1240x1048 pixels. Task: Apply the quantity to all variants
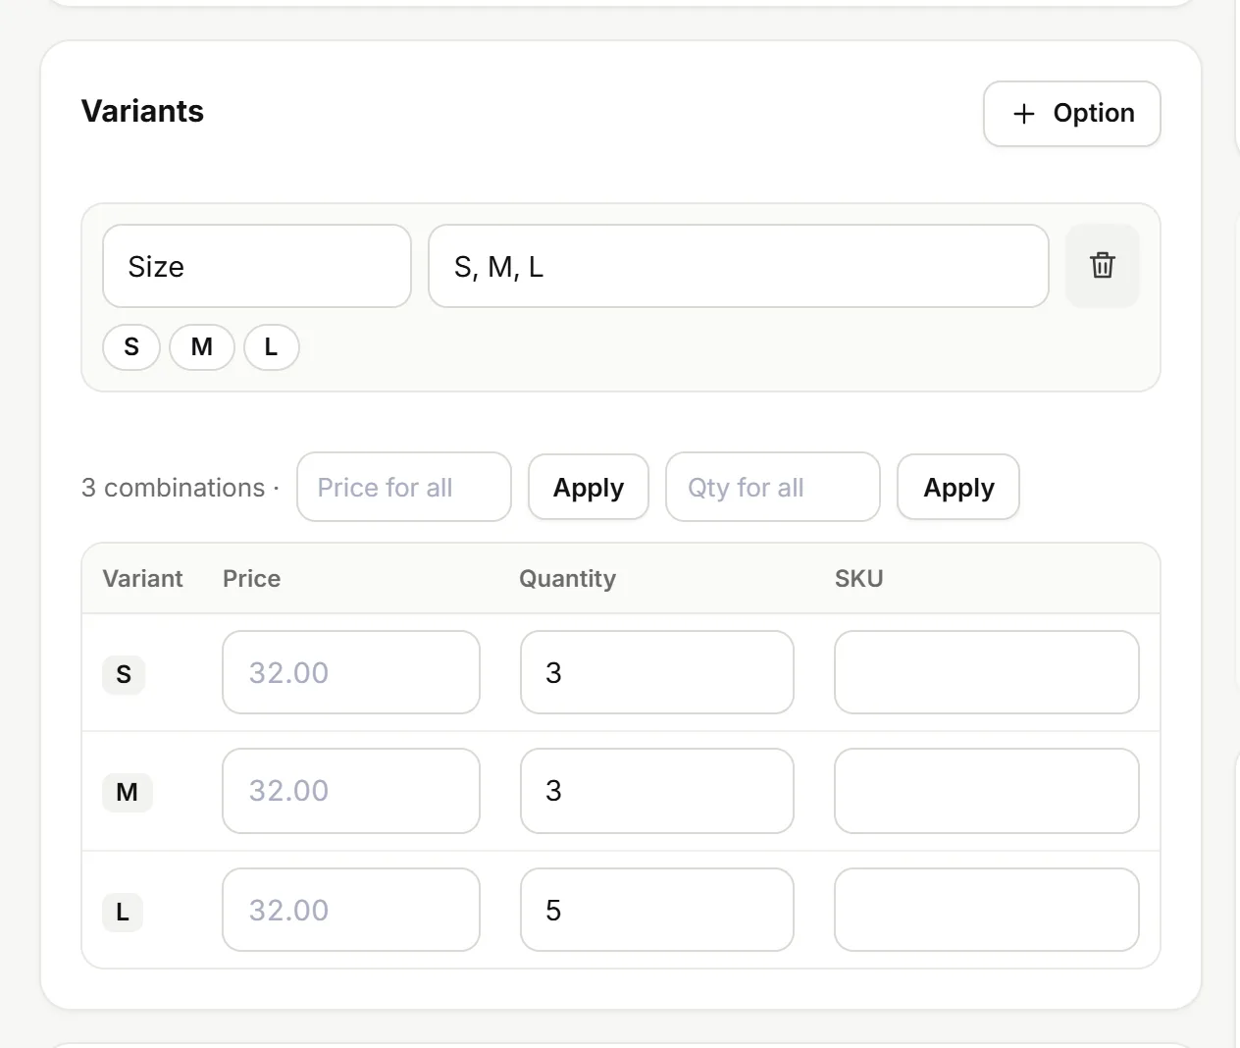click(x=958, y=487)
